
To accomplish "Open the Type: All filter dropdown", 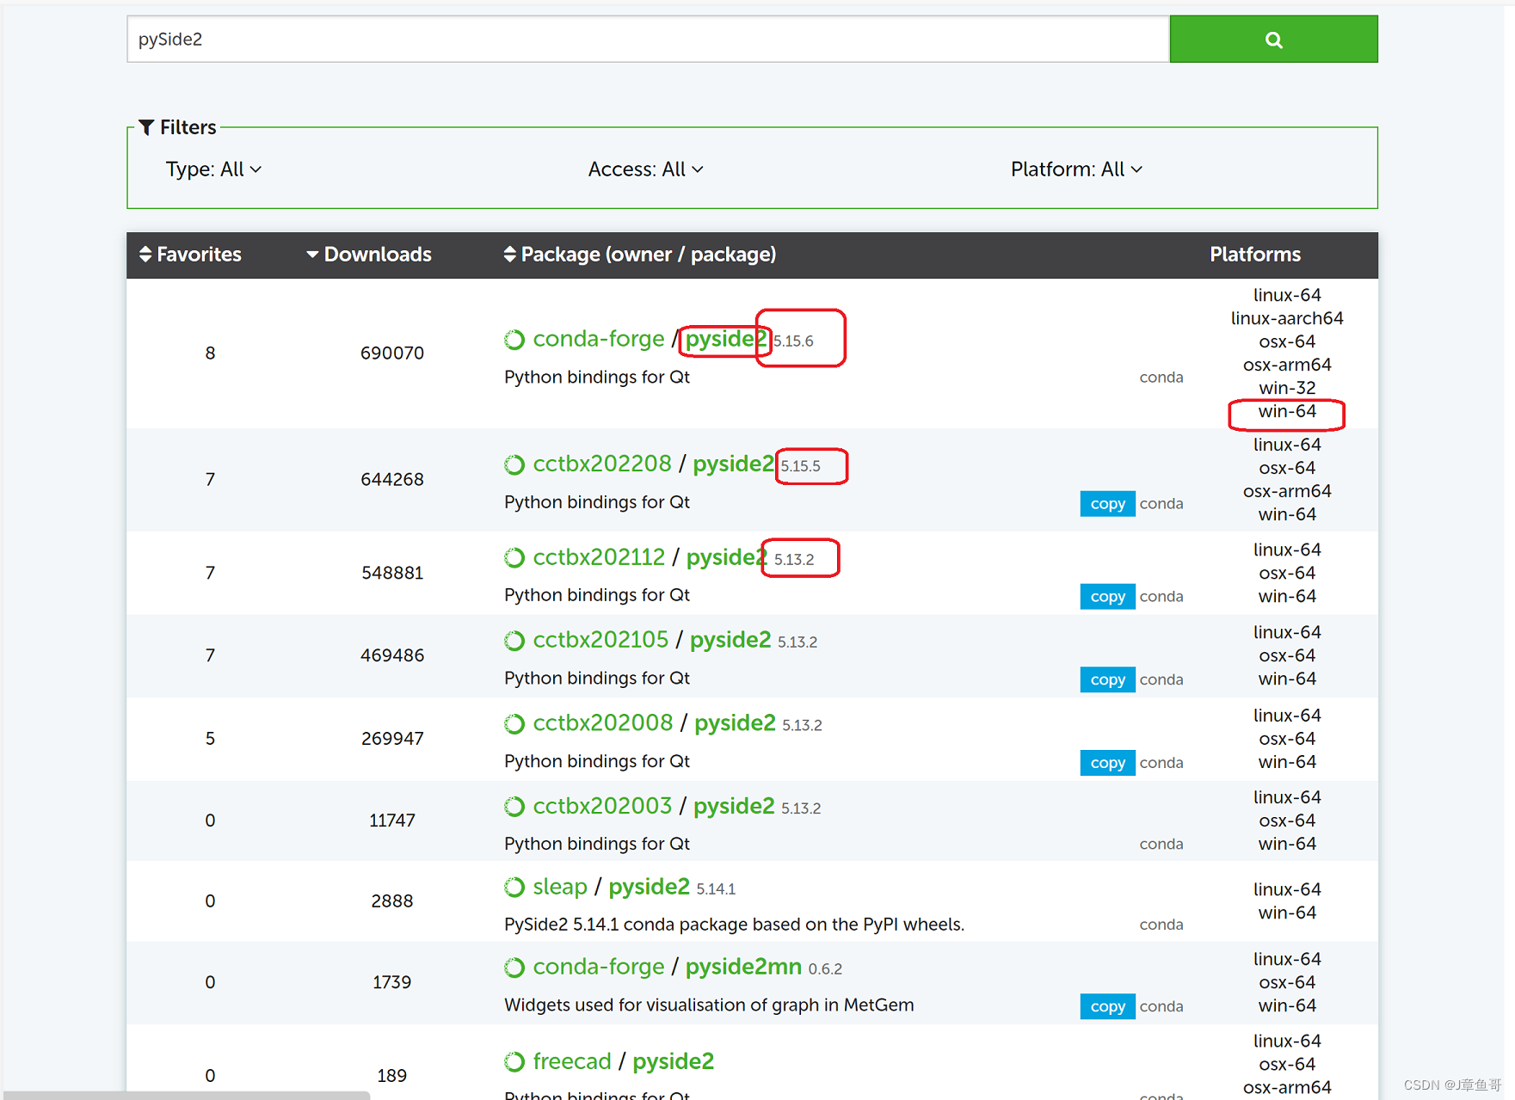I will pos(213,169).
